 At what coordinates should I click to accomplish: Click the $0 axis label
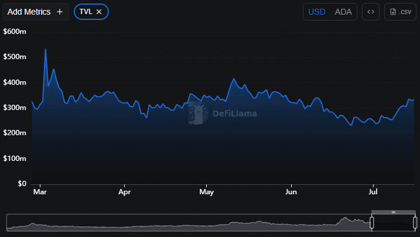point(22,184)
